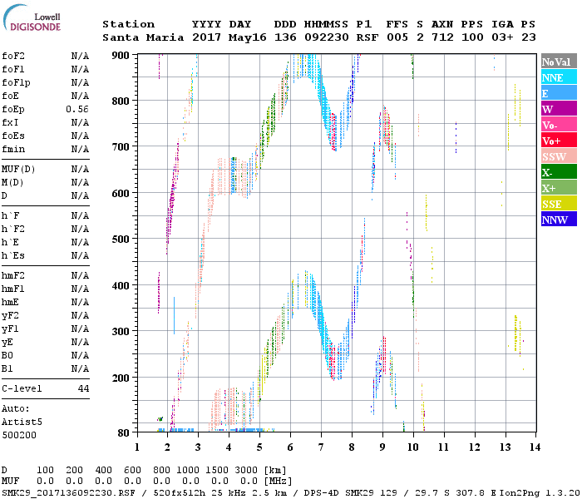Click the Ion2Png 1.3.20 version text
Image resolution: width=582 pixels, height=499 pixels.
[x=540, y=493]
